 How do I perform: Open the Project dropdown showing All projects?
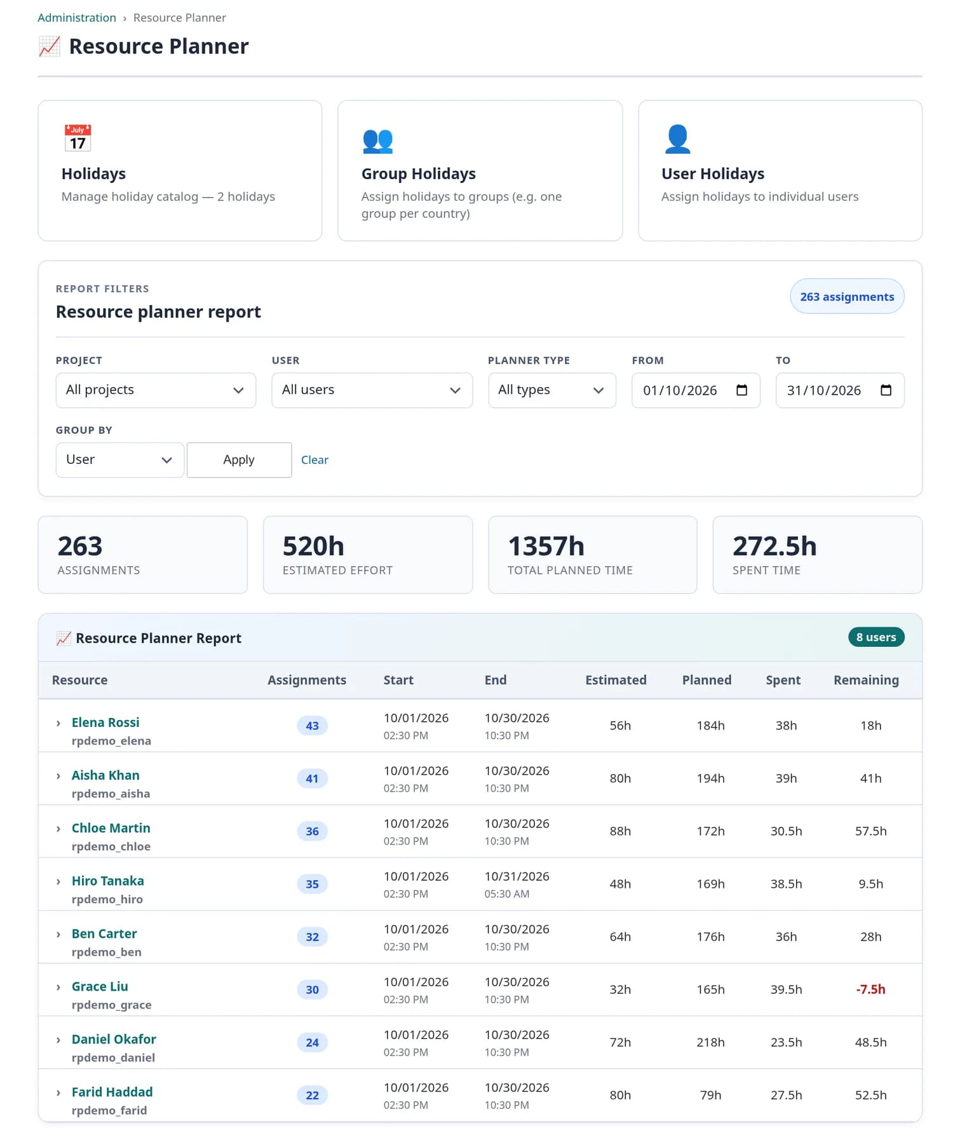156,390
